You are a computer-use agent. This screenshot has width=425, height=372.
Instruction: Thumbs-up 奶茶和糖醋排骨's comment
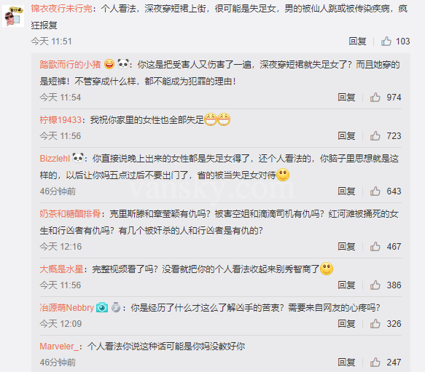[x=375, y=246]
